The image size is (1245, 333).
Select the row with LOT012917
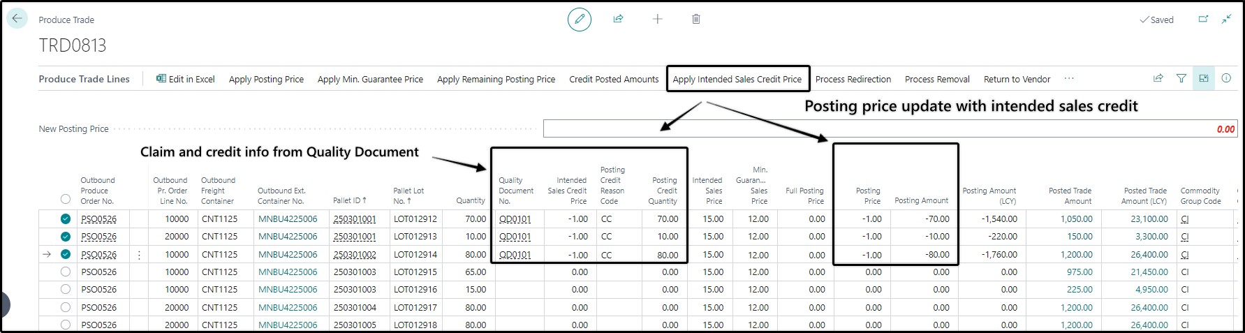[x=66, y=307]
